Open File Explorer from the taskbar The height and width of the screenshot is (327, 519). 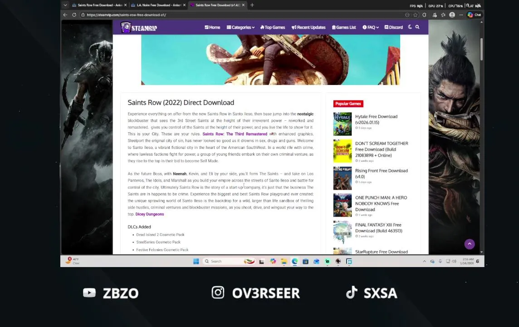coord(284,262)
